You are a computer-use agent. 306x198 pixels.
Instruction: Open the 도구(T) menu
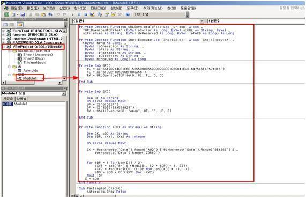tap(132, 8)
